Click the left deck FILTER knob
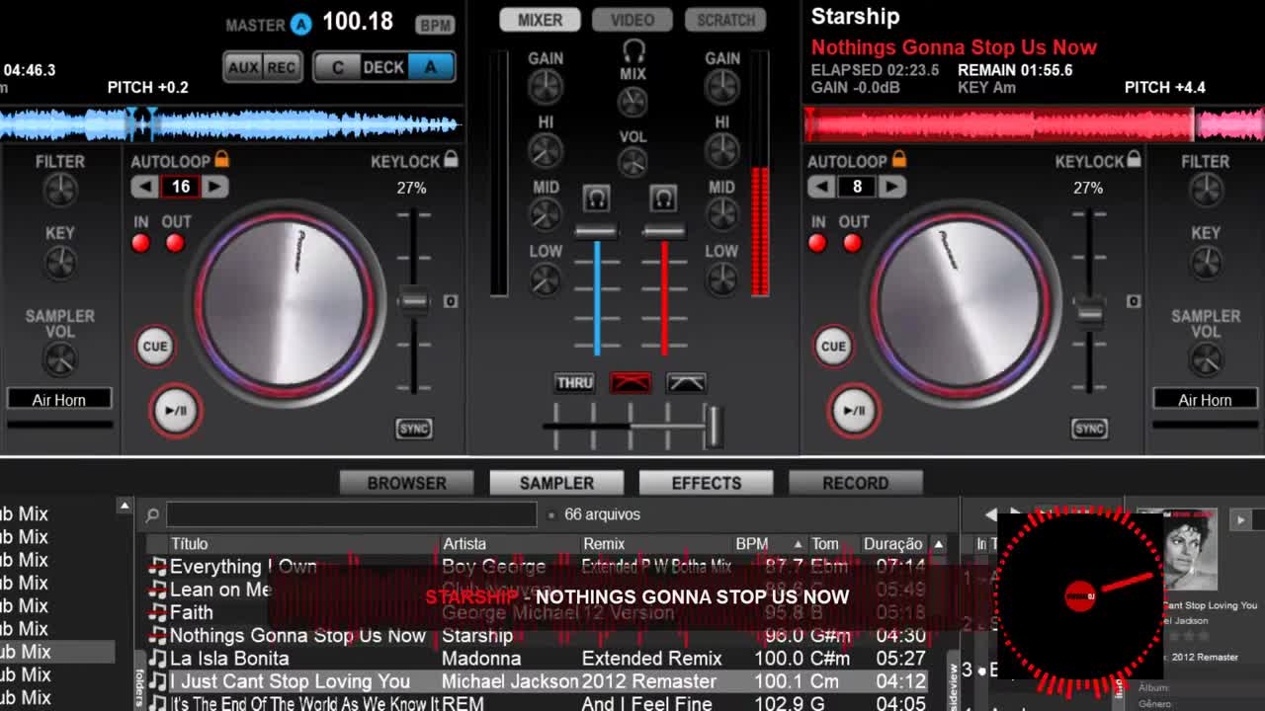Viewport: 1265px width, 711px height. point(60,190)
